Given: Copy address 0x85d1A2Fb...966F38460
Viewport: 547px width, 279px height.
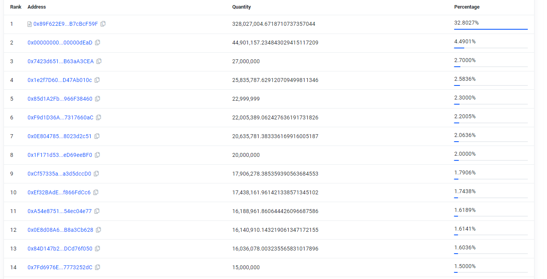Looking at the screenshot, I should pos(98,99).
